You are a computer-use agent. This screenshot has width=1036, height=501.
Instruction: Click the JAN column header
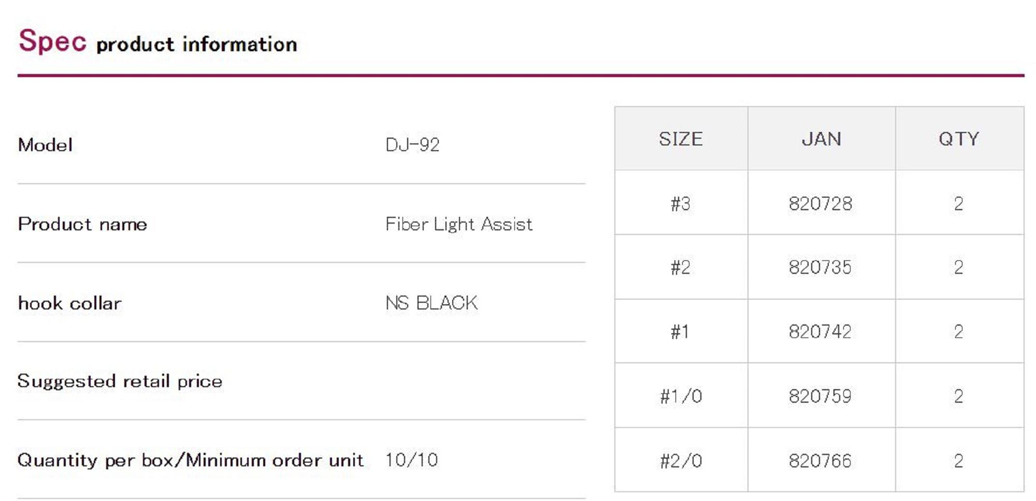pyautogui.click(x=821, y=139)
